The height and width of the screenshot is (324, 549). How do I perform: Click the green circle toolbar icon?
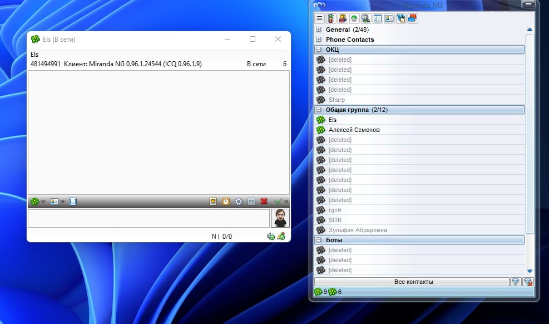354,18
